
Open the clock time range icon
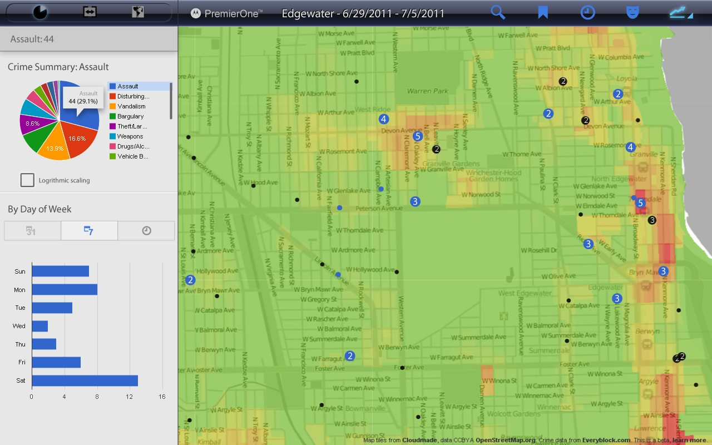click(588, 12)
